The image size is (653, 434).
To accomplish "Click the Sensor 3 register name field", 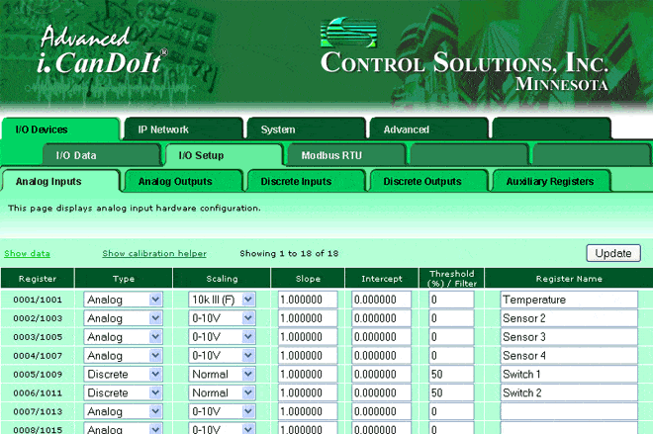I will click(x=569, y=337).
